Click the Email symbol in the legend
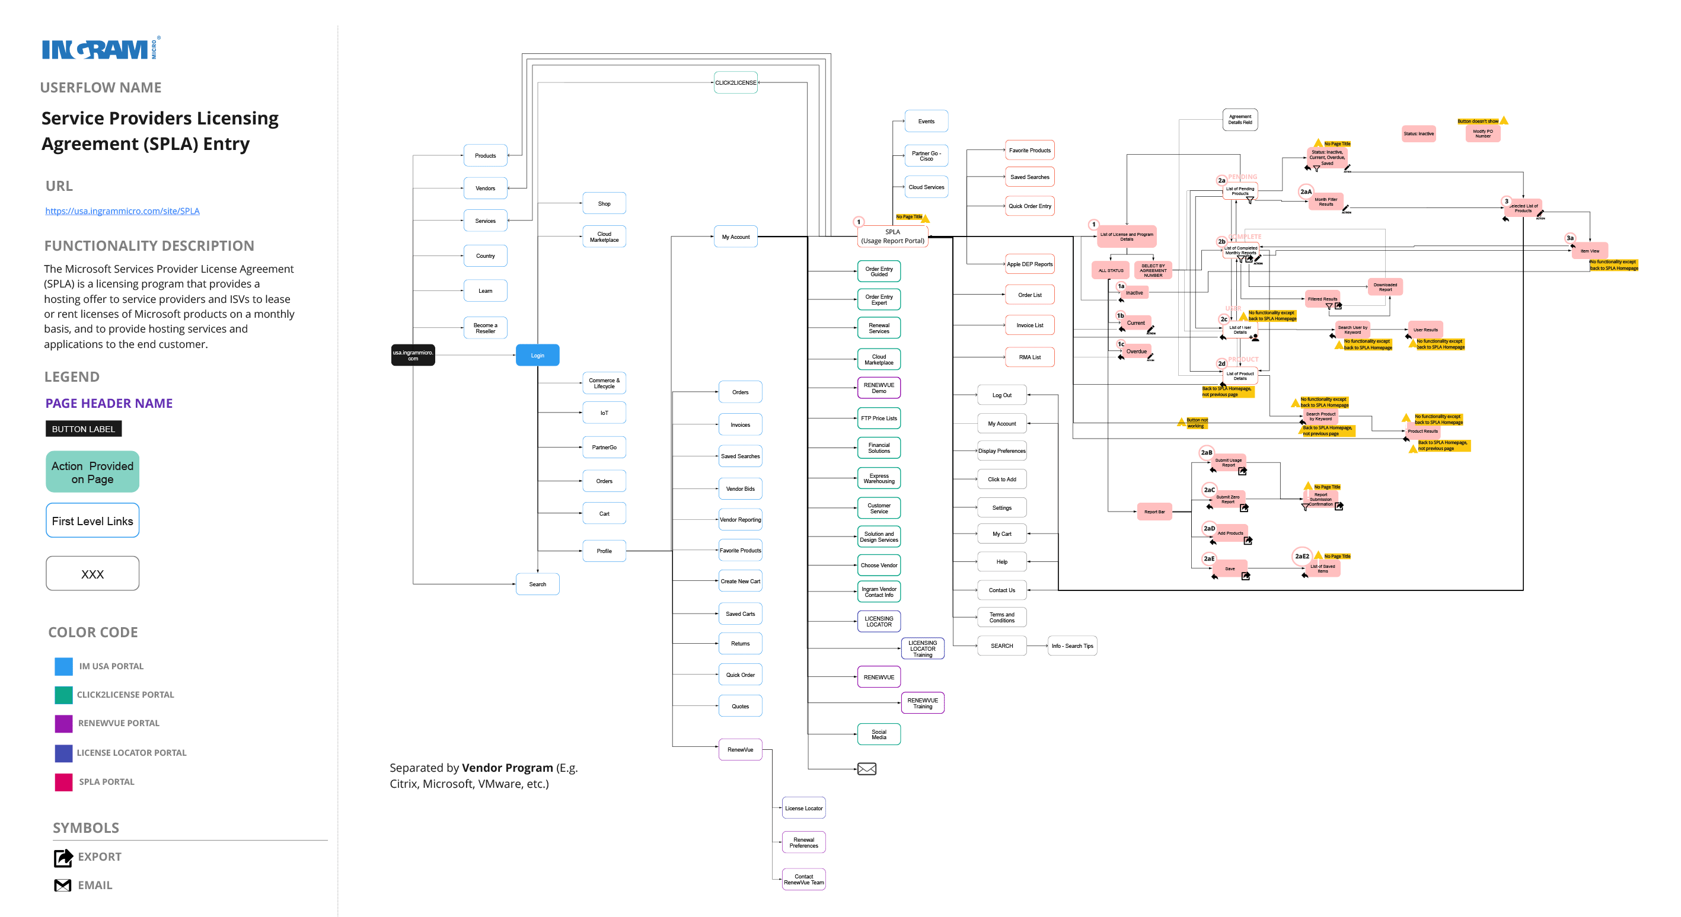1681x917 pixels. (x=63, y=885)
